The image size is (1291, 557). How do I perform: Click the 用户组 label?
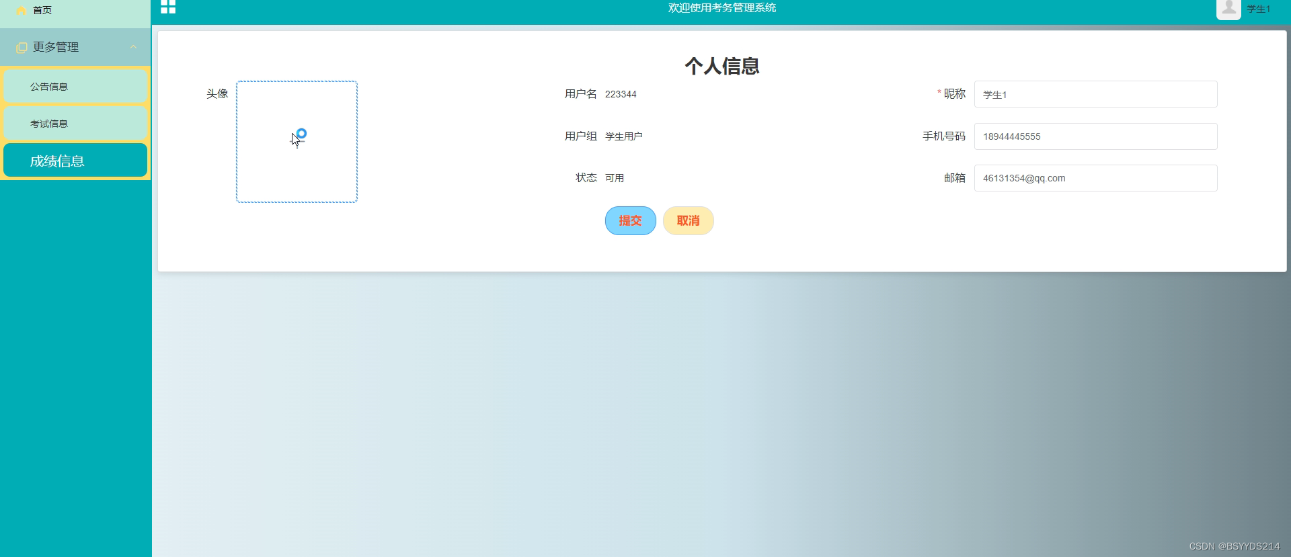click(581, 136)
